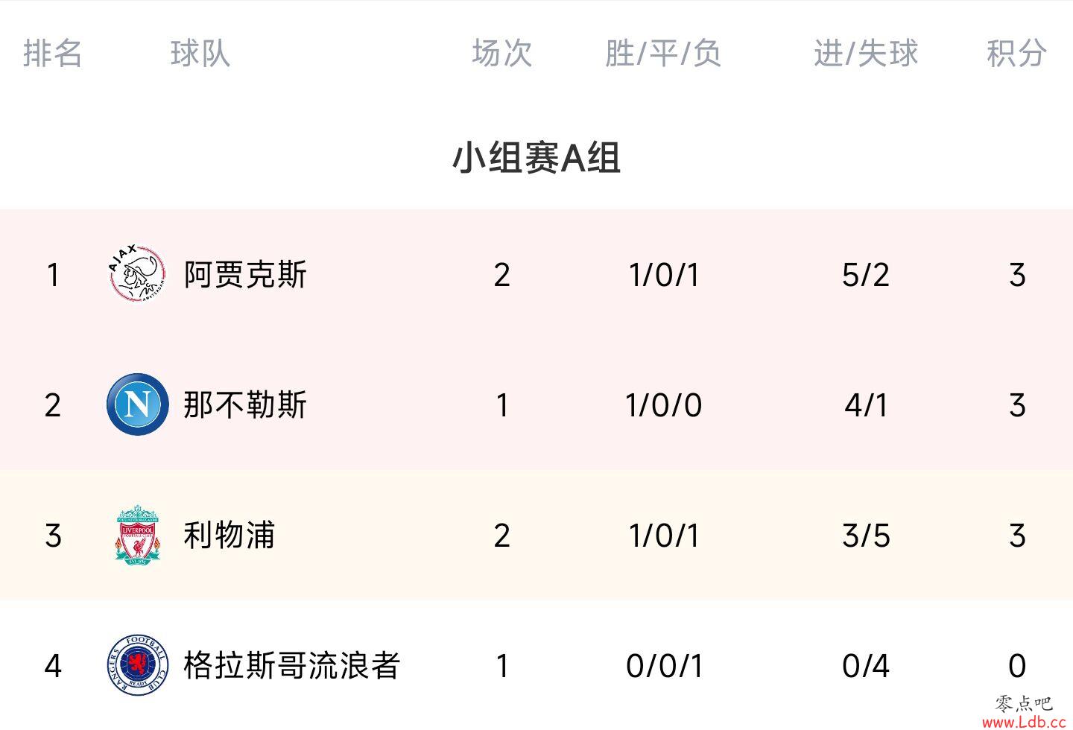
Task: Click the 进/失球 column header
Action: tap(866, 53)
